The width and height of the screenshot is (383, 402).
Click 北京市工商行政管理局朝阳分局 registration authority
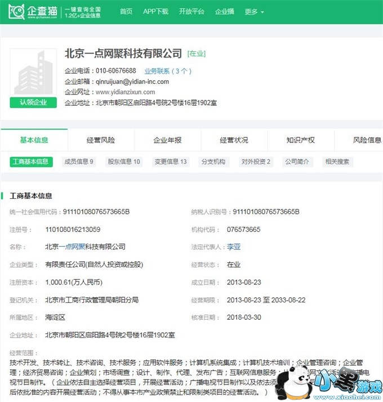92,300
